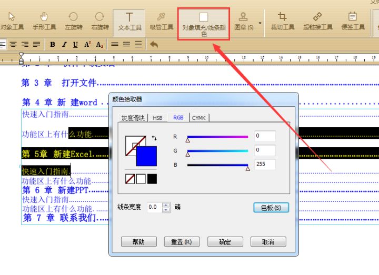Click the 左旋转 rotate left icon
Image resolution: width=379 pixels, height=275 pixels.
pos(73,21)
